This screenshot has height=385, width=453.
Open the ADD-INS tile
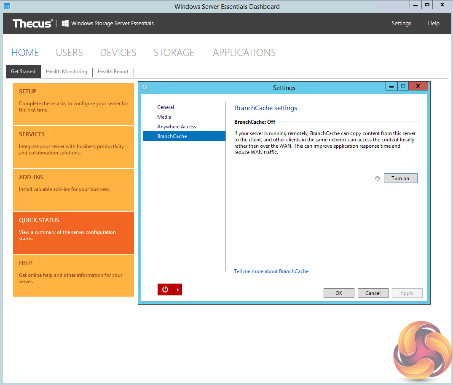tap(73, 190)
